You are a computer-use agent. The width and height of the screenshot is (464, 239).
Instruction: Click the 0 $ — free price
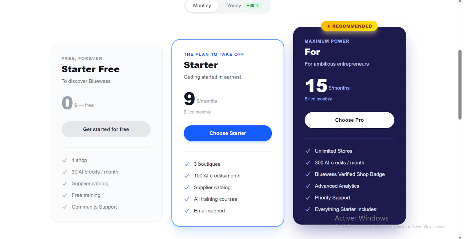pos(78,103)
